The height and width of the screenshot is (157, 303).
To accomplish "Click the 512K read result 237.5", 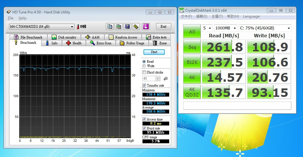I will click(224, 62).
